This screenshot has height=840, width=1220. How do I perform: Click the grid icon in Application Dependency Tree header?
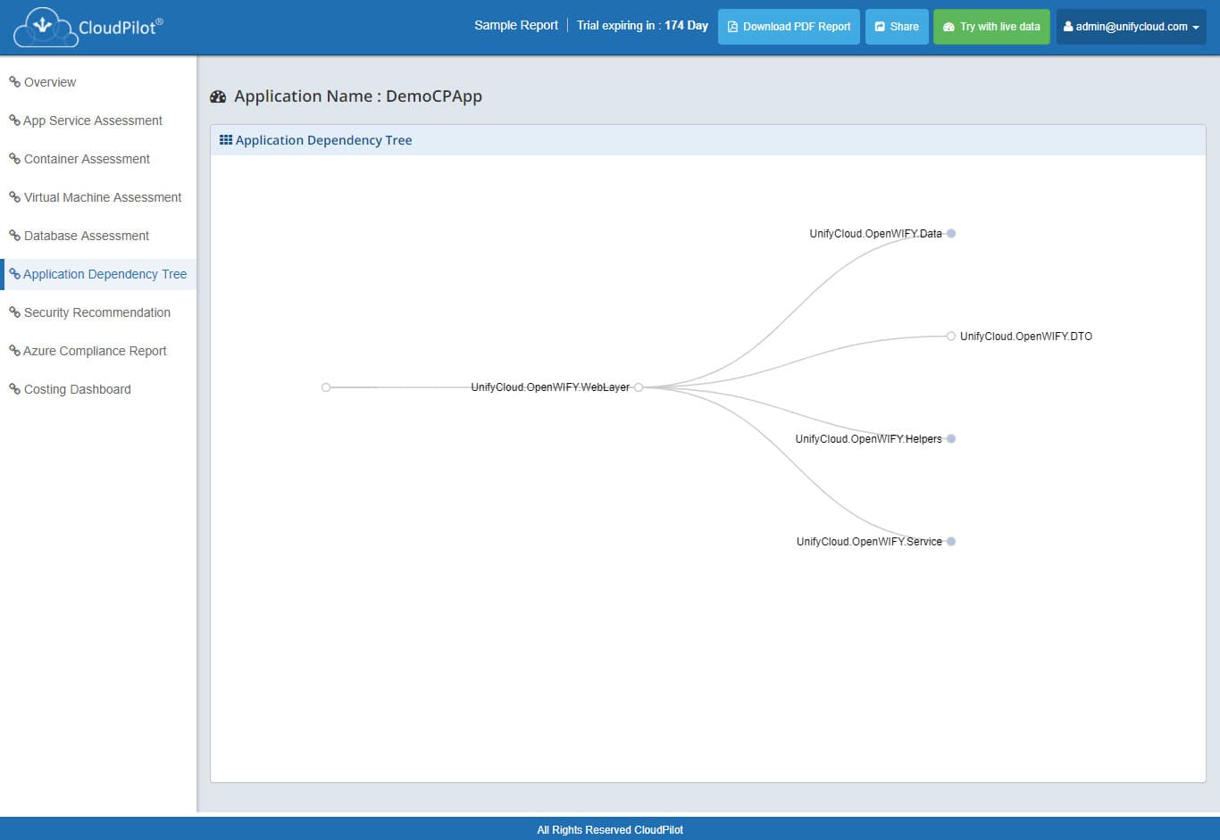tap(226, 140)
